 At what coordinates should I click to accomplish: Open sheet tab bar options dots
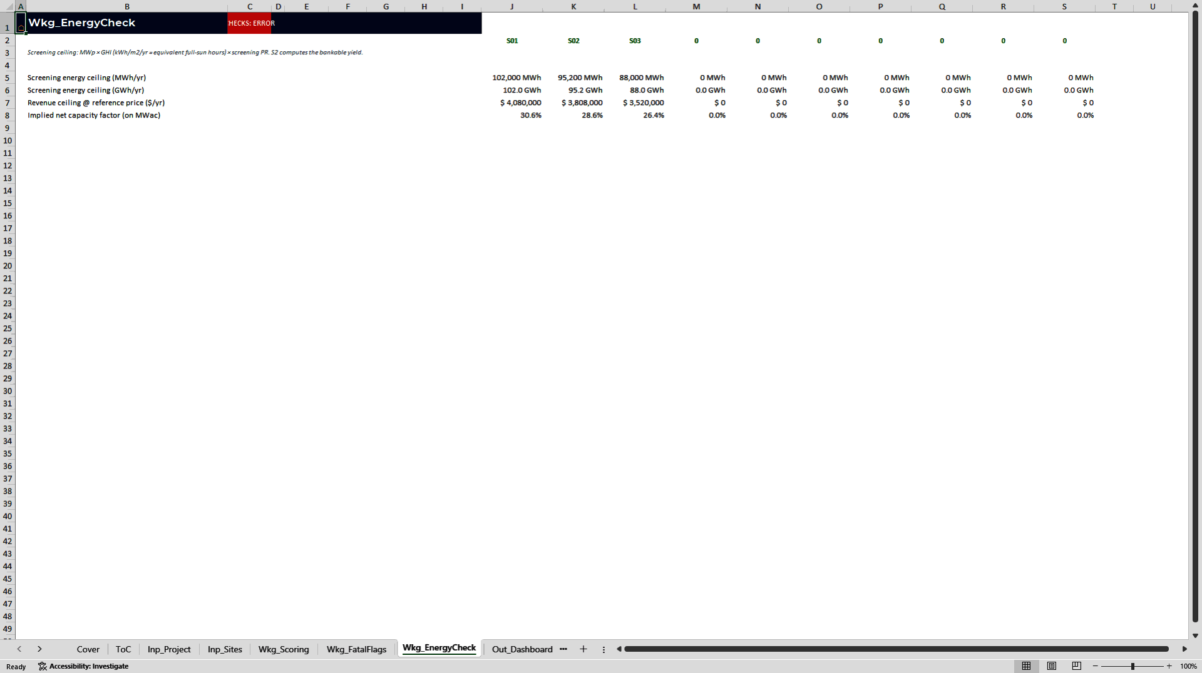click(604, 649)
